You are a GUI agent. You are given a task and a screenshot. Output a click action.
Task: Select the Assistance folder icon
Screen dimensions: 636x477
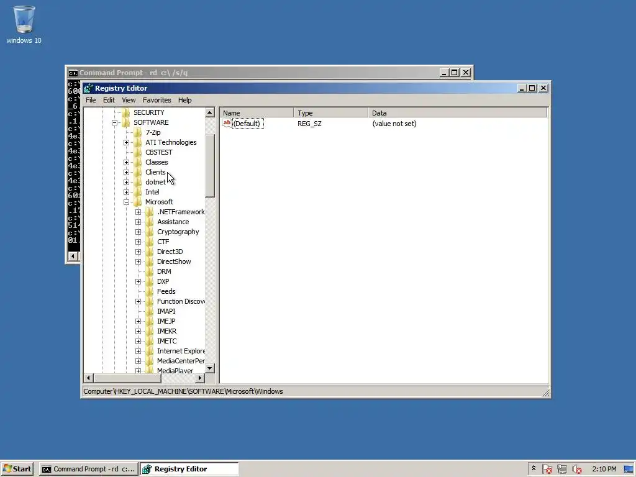pos(150,222)
